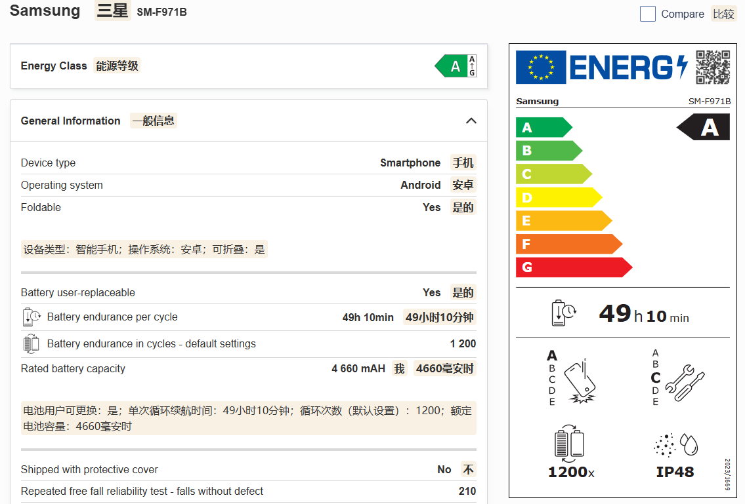Click the 1200x battery cycles icon
Image resolution: width=745 pixels, height=504 pixels.
569,444
